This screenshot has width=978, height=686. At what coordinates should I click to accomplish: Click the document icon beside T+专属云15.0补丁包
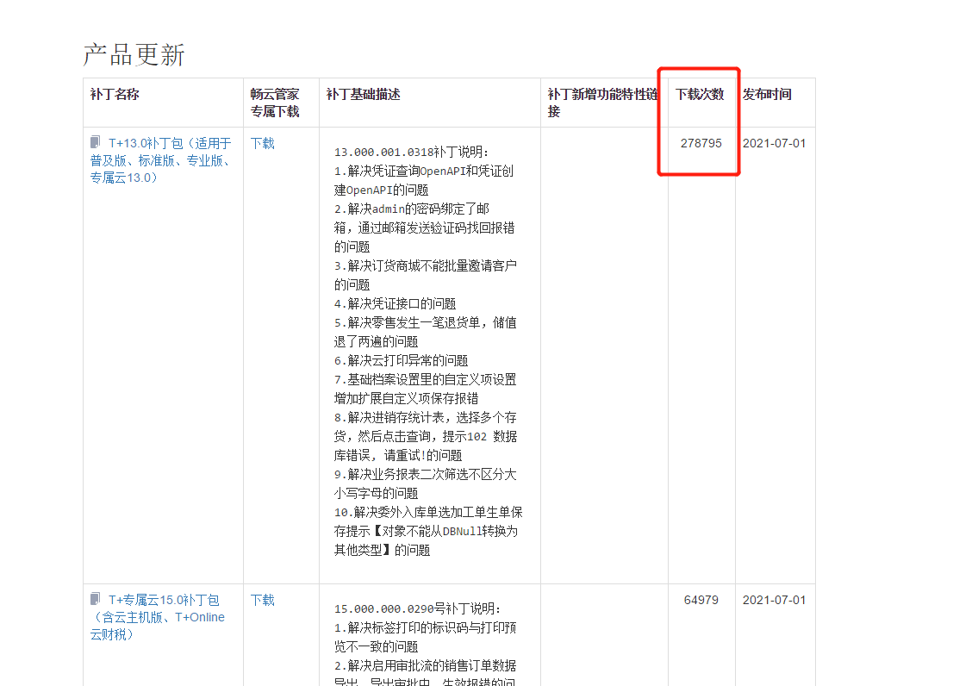95,599
